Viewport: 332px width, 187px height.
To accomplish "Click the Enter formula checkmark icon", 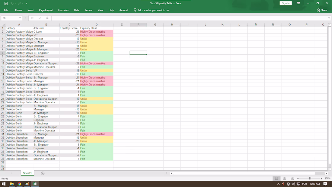I will [40, 18].
